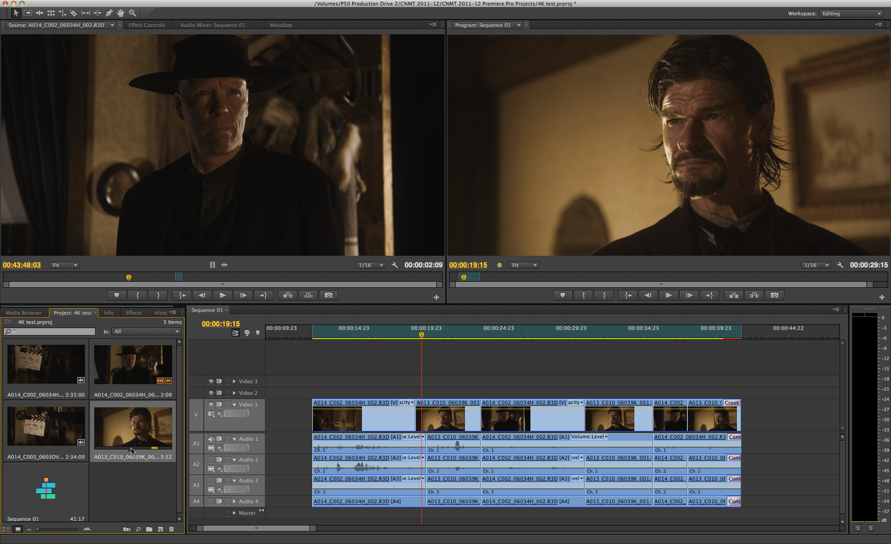
Task: Select the Pen tool
Action: point(109,13)
